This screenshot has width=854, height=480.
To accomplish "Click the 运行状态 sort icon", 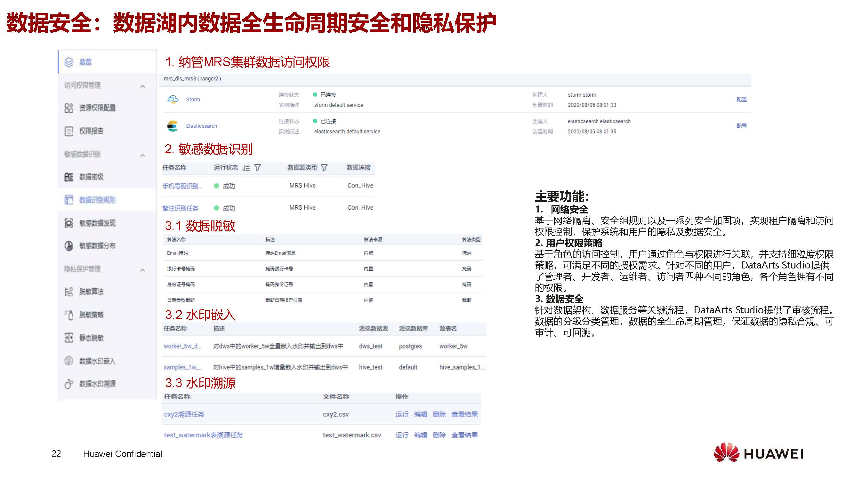I will pyautogui.click(x=246, y=168).
